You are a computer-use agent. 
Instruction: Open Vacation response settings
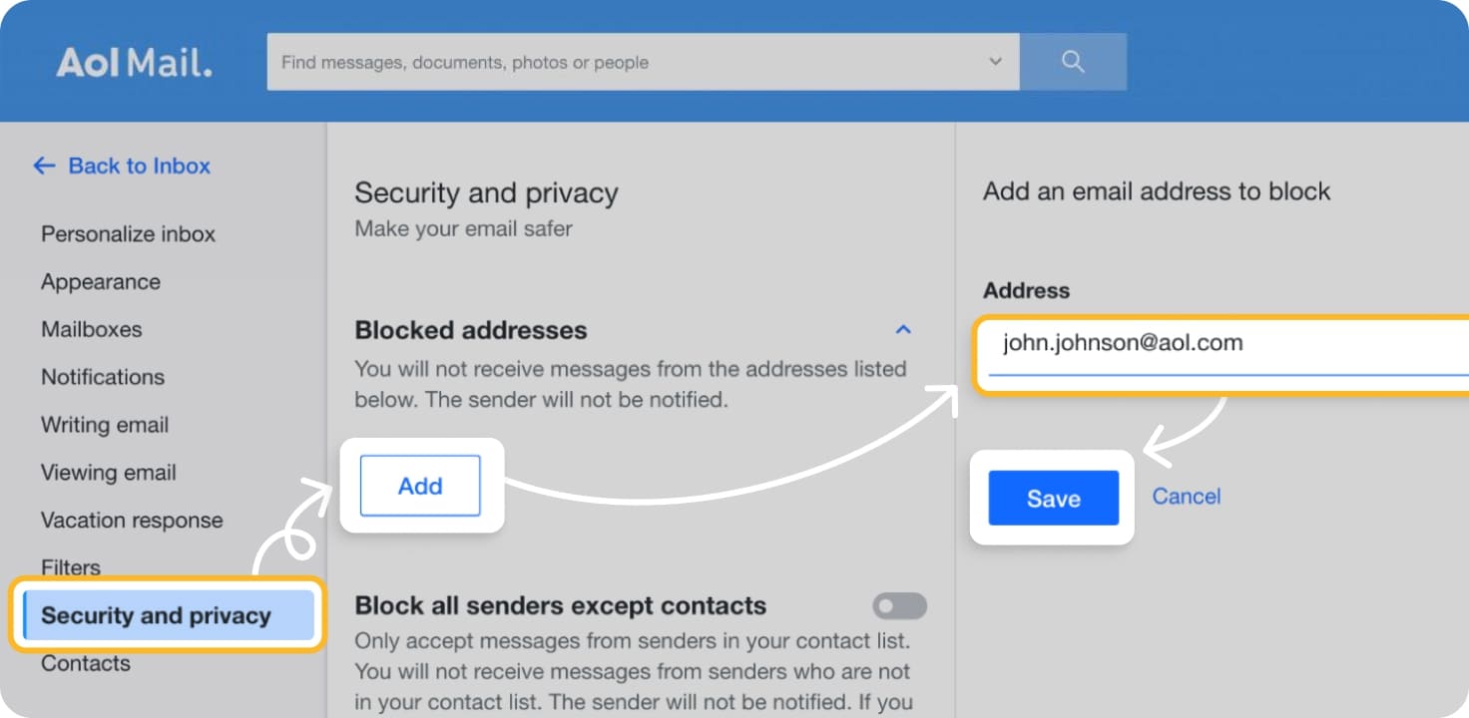[131, 520]
